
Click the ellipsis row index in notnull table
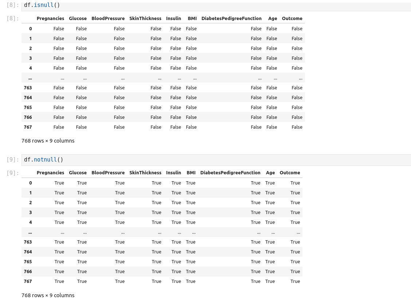click(30, 232)
